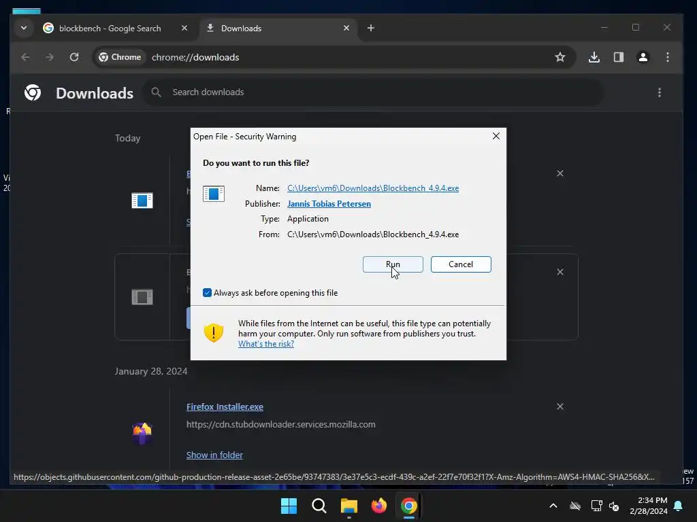Click the Chrome logo on Downloads page

tap(33, 92)
